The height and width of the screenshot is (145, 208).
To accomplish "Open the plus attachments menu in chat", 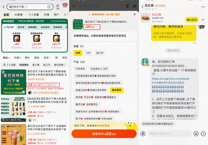I will 203,134.
